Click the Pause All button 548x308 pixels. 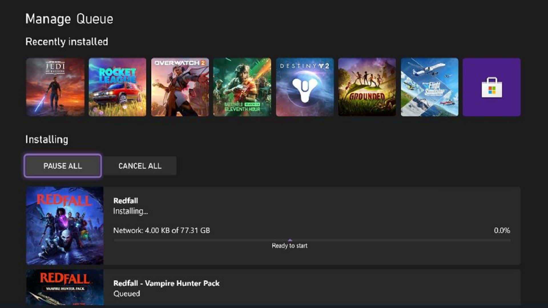[63, 166]
